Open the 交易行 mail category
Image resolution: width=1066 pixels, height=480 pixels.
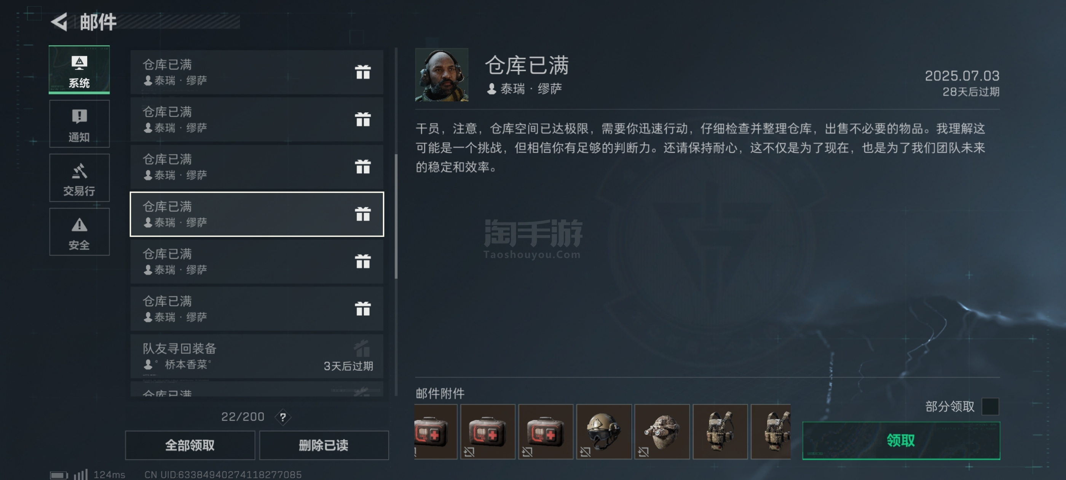(79, 178)
